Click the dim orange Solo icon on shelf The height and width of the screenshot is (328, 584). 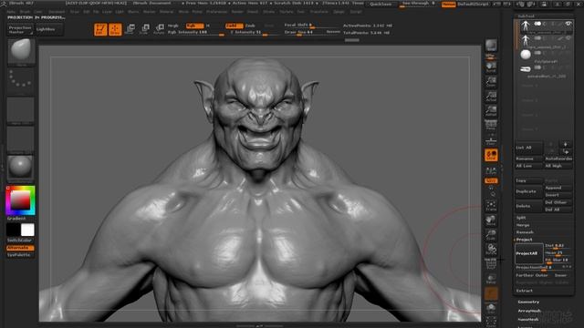[491, 293]
